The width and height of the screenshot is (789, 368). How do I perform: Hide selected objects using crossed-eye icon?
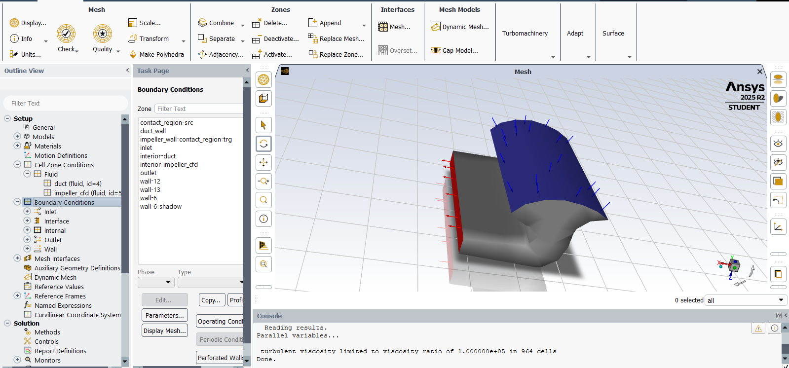click(x=778, y=162)
